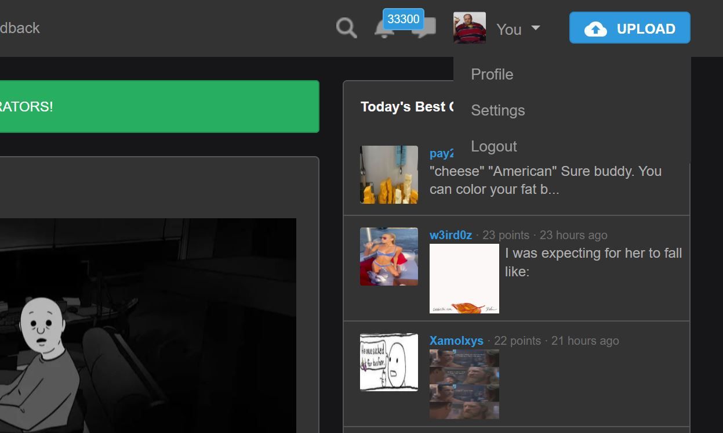View the falling leaf image in w3ird0z's comment
The width and height of the screenshot is (723, 433).
464,279
